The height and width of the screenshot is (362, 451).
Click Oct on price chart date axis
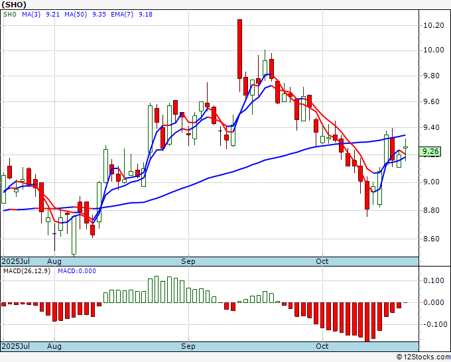tap(322, 261)
